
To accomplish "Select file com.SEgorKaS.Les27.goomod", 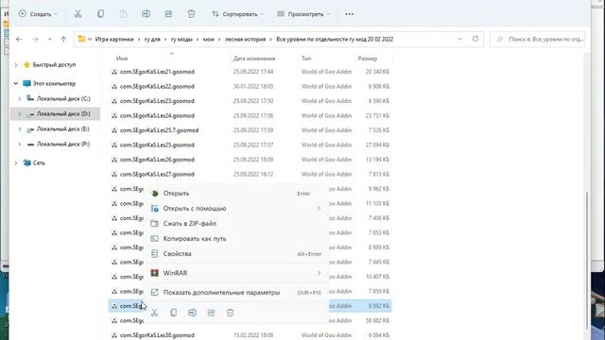I will [x=251, y=174].
